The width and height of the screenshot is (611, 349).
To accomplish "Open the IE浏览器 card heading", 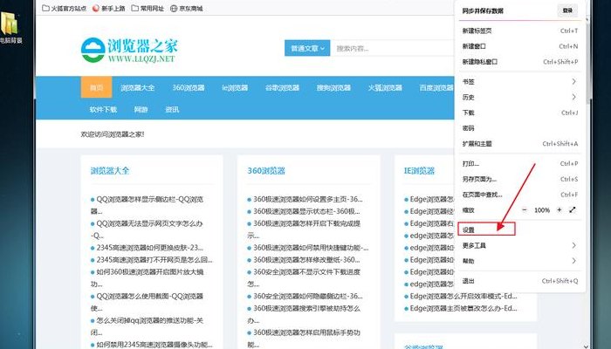I will coord(419,171).
